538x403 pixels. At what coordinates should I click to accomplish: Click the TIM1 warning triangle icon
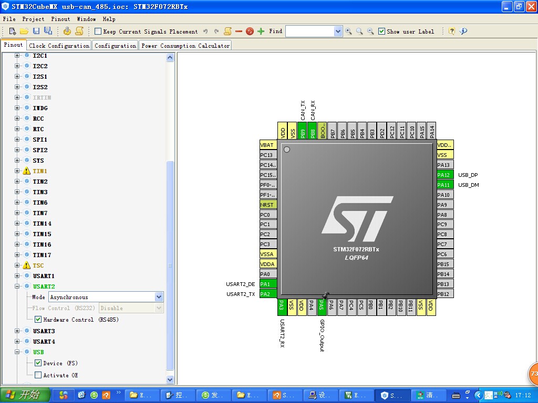[26, 171]
